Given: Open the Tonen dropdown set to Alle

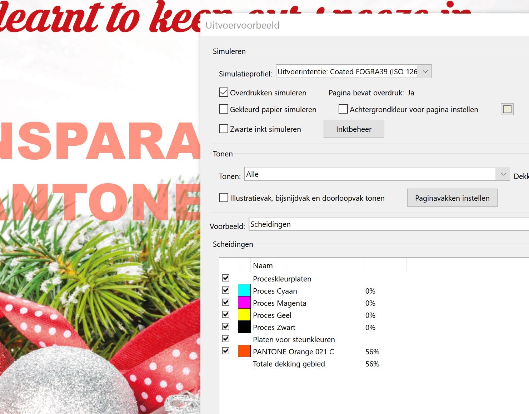Looking at the screenshot, I should (377, 174).
